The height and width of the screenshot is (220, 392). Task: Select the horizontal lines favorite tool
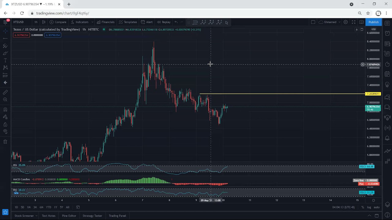coord(195,22)
